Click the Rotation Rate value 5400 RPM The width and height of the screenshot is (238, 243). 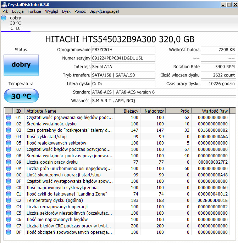coord(218,67)
